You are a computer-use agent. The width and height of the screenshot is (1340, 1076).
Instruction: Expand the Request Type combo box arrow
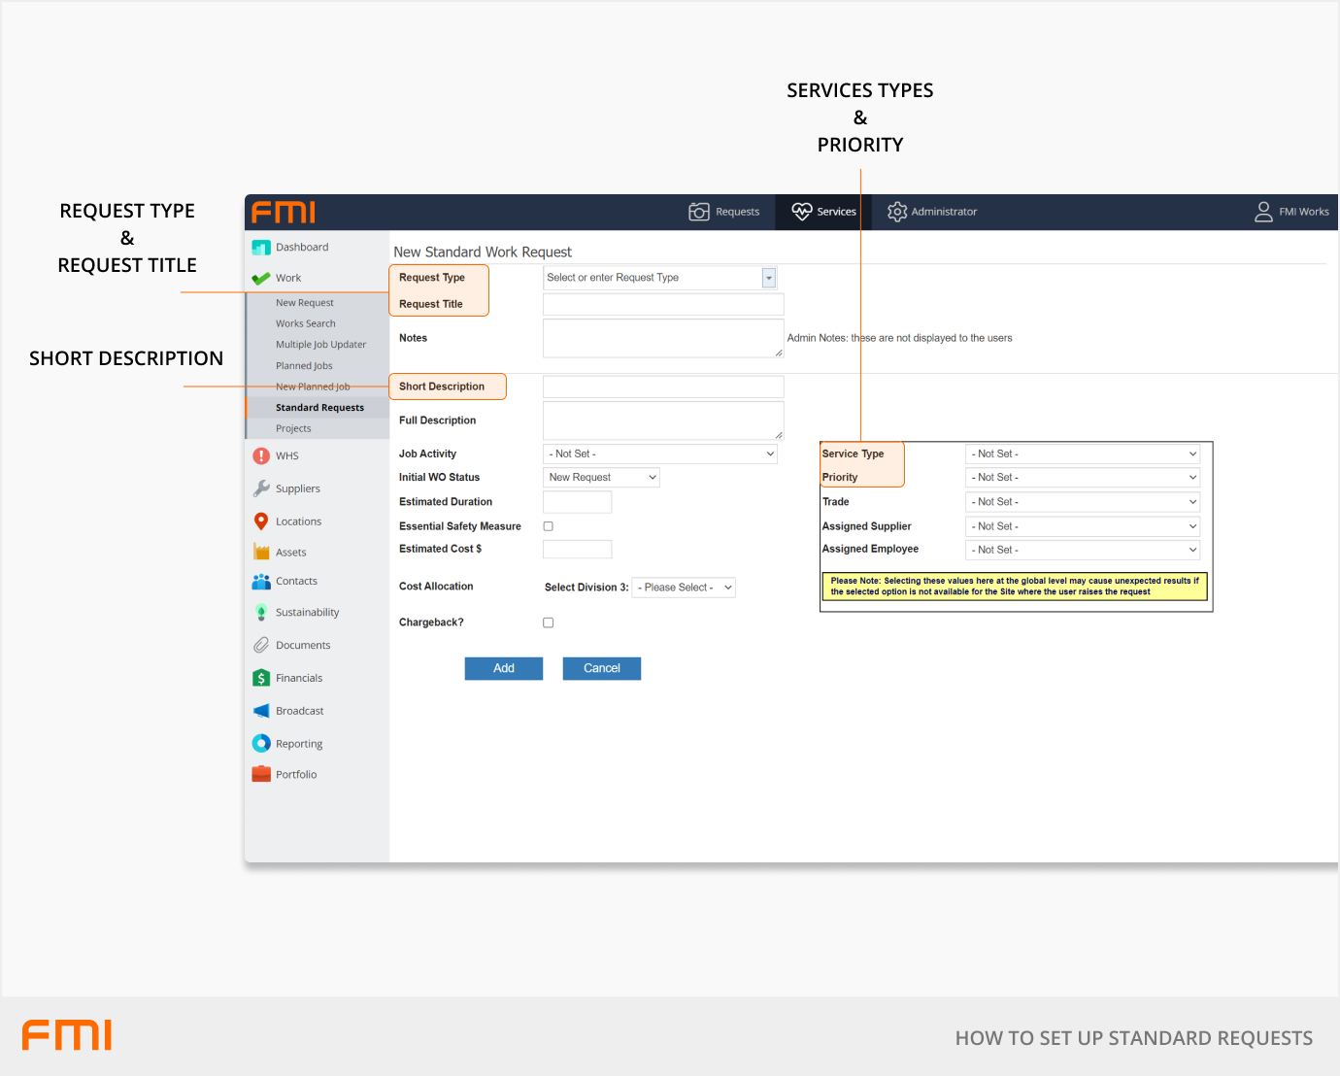[769, 279]
